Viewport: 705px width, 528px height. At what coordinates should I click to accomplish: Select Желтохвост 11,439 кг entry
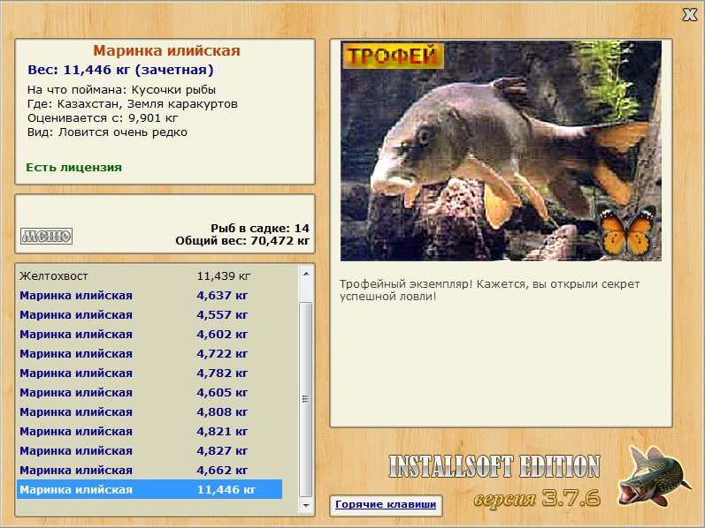coord(149,276)
